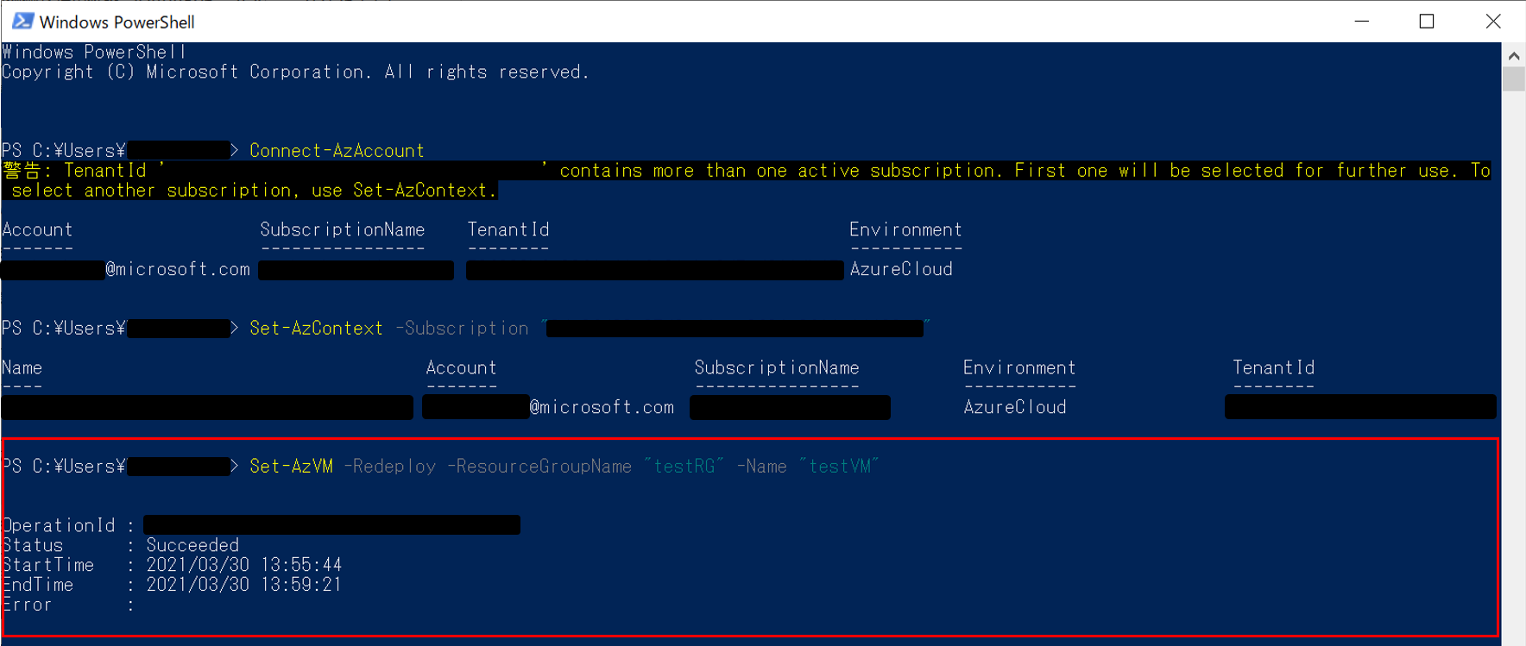Click the PowerShell icon in title bar
Image resolution: width=1526 pixels, height=646 pixels.
[x=23, y=21]
